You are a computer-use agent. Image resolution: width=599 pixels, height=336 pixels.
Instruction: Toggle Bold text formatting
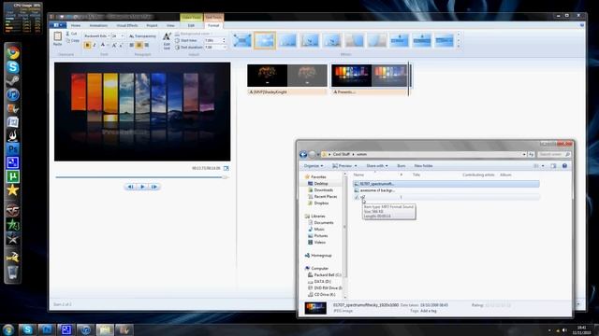[x=87, y=46]
